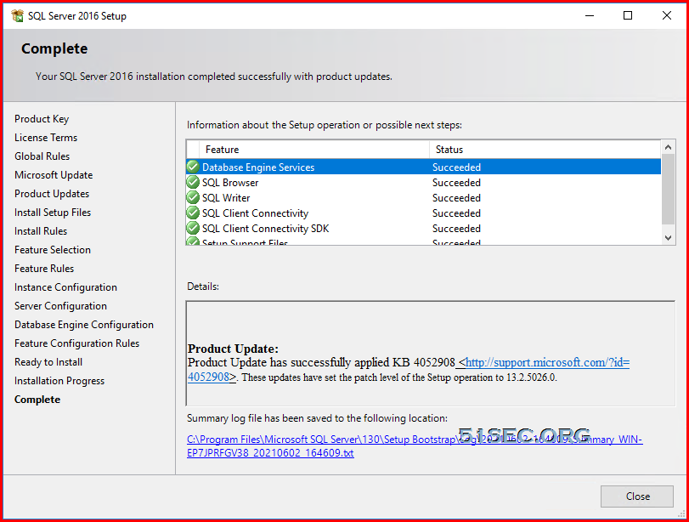Click the Instance Configuration step
Screen dimensions: 689x522
[66, 287]
